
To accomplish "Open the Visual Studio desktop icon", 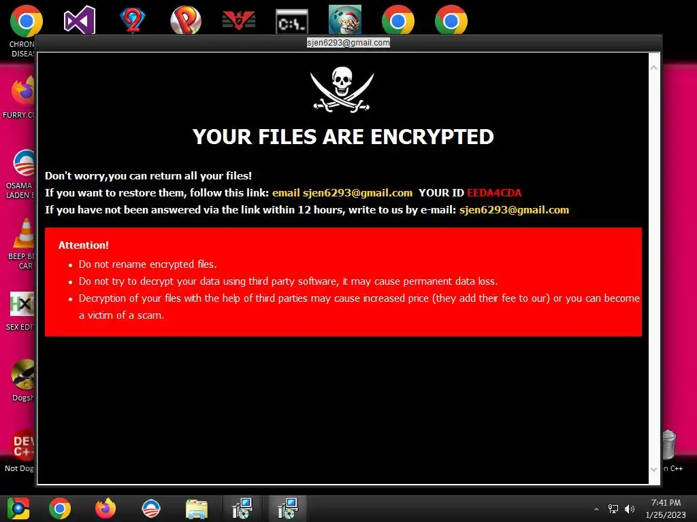I will click(80, 20).
